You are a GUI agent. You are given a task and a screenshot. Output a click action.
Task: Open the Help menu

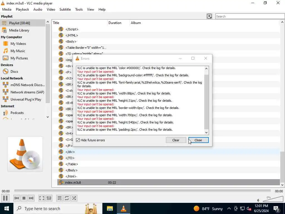[x=102, y=9]
